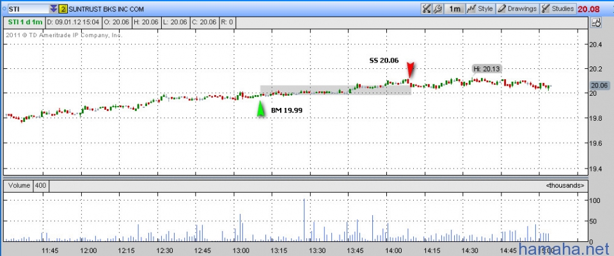The width and height of the screenshot is (614, 256).
Task: Click the high value H: 20.06
Action: click(146, 22)
